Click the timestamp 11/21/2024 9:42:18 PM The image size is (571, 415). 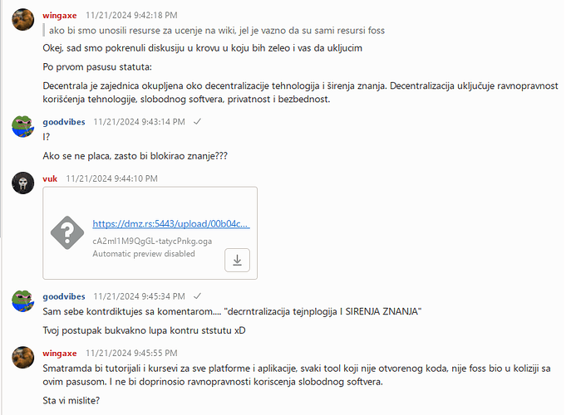(131, 15)
